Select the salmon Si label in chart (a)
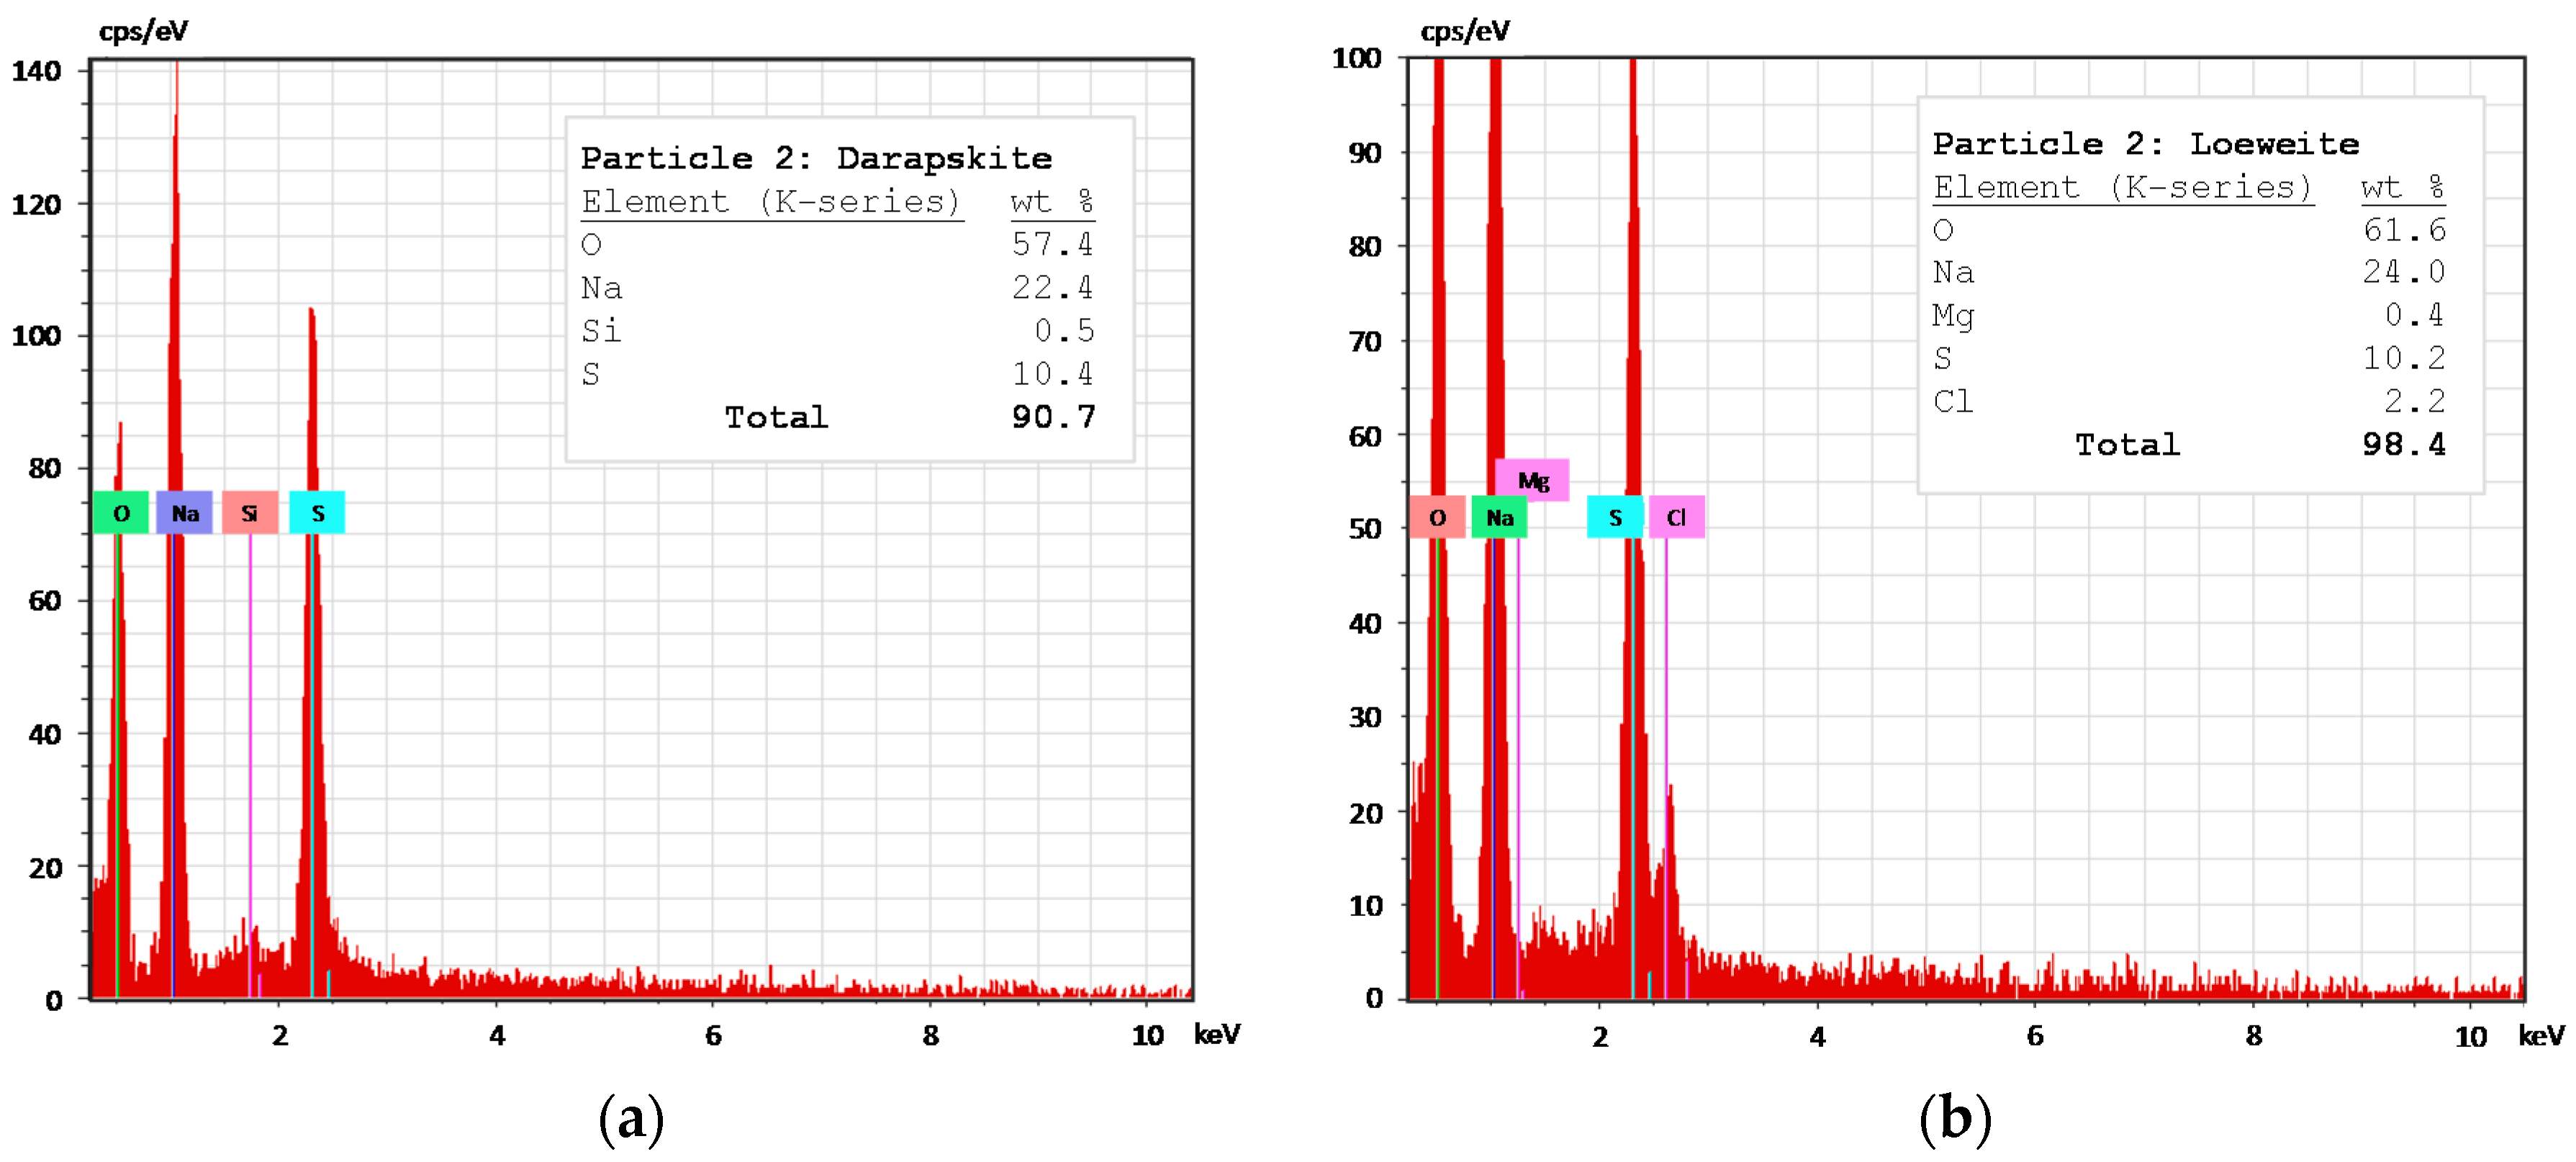This screenshot has width=2576, height=1162. click(250, 513)
